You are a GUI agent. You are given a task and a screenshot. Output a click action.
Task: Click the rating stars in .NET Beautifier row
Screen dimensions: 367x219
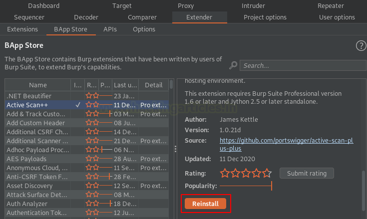pos(92,96)
